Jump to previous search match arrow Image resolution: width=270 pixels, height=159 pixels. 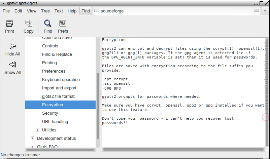click(x=97, y=11)
